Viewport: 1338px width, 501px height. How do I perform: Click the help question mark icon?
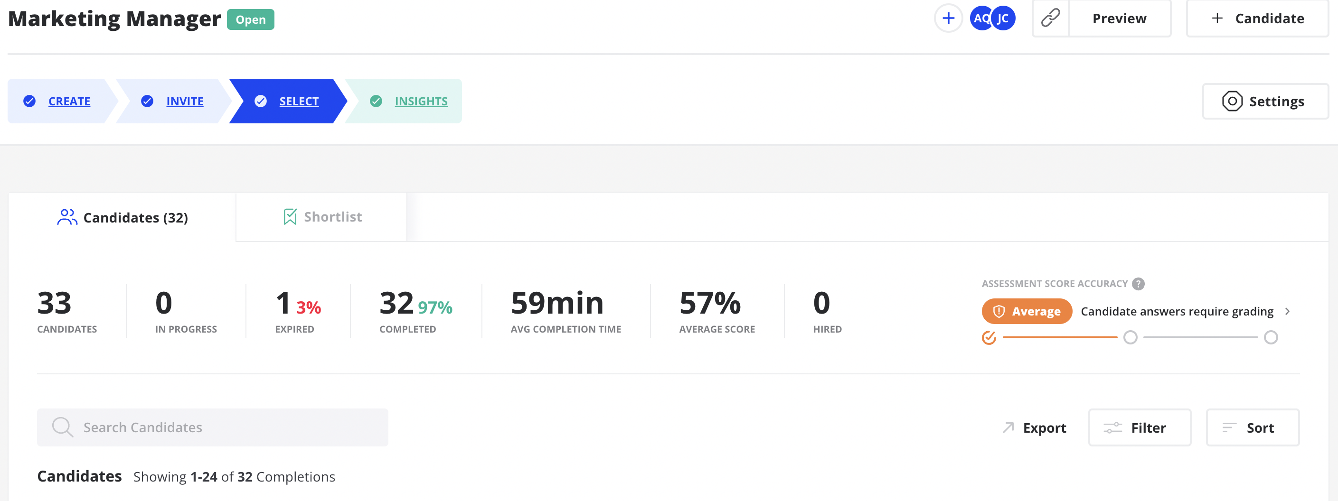tap(1138, 284)
